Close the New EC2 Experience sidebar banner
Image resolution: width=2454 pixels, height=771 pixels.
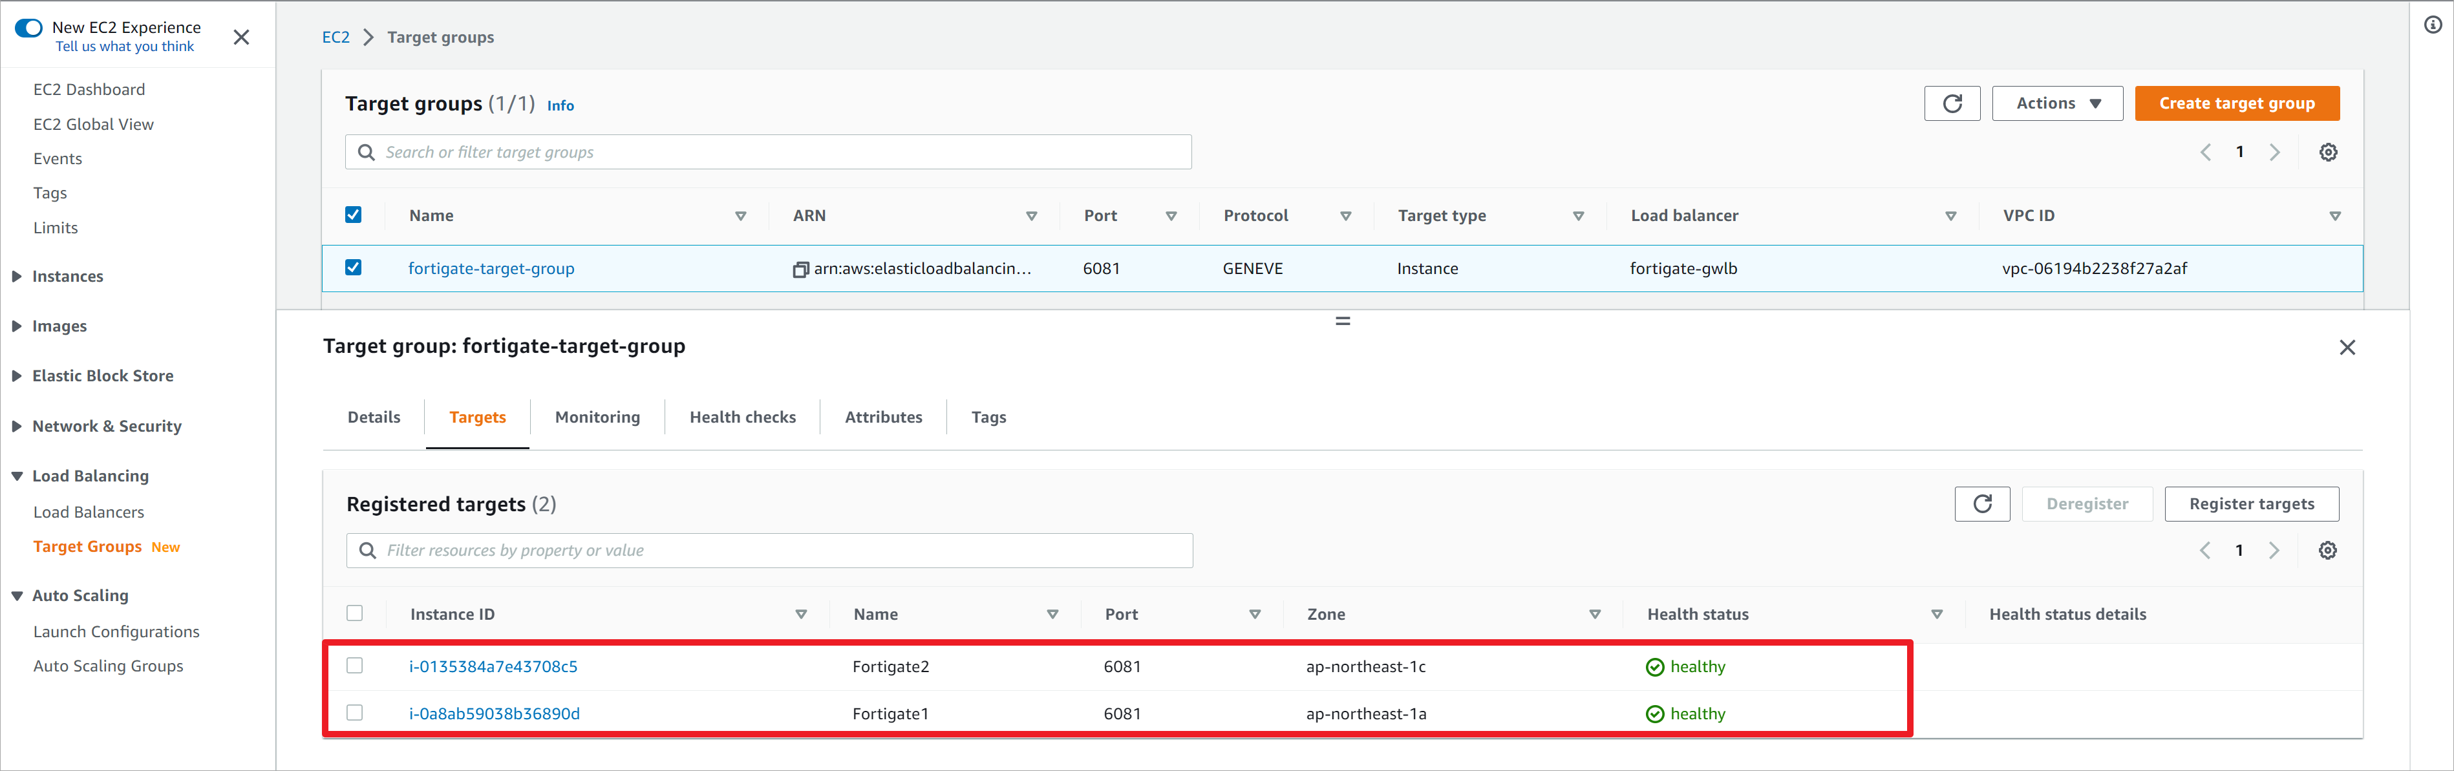[241, 37]
